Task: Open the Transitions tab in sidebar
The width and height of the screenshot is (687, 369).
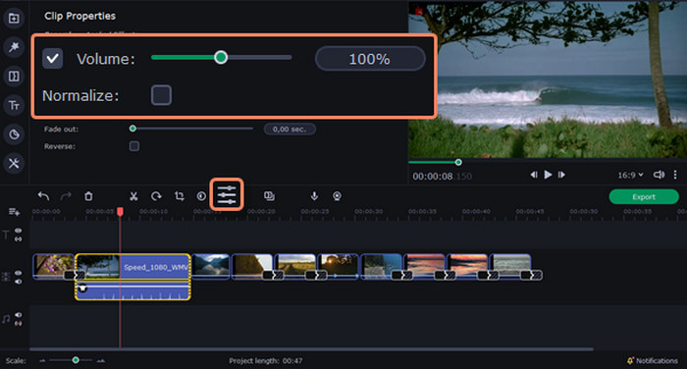Action: tap(14, 77)
